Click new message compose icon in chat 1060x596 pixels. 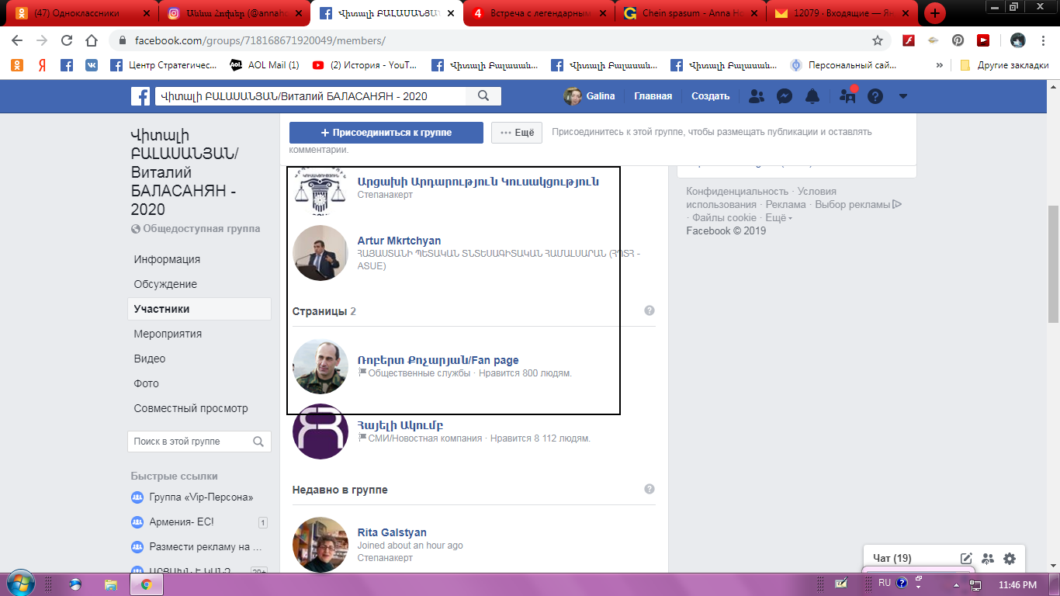pyautogui.click(x=966, y=558)
